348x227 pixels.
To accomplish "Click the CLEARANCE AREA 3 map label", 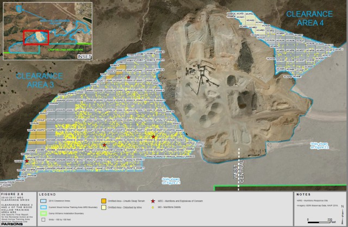I will coord(39,80).
